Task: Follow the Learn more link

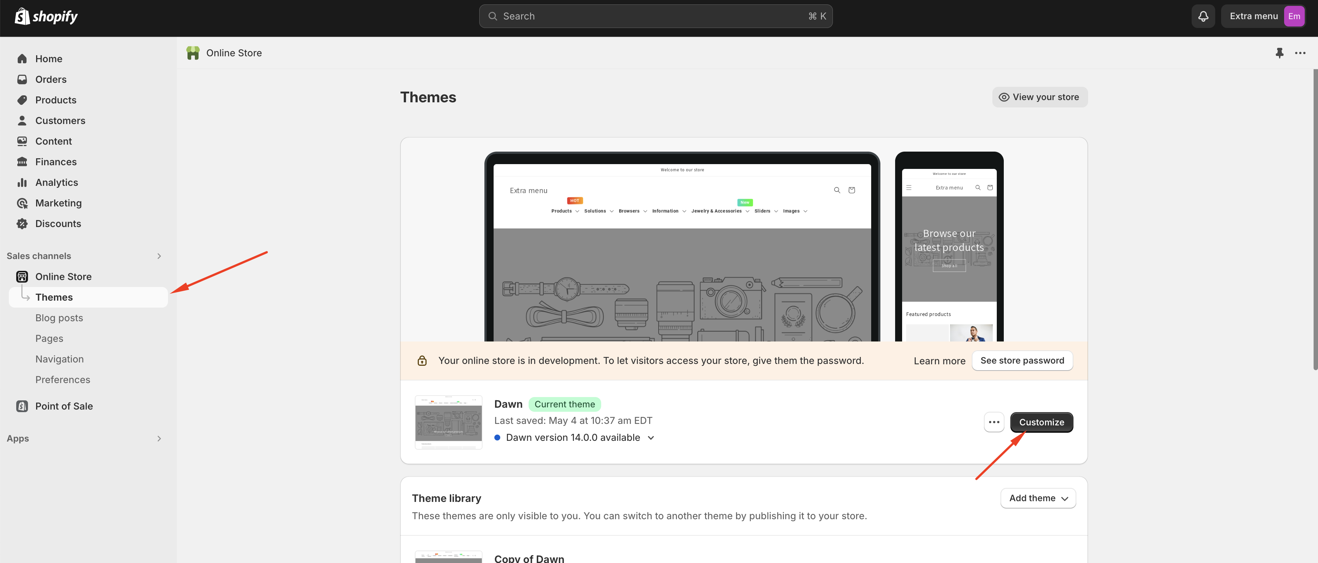Action: tap(939, 361)
